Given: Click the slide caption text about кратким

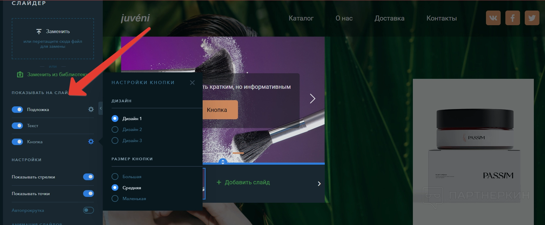Looking at the screenshot, I should 247,87.
